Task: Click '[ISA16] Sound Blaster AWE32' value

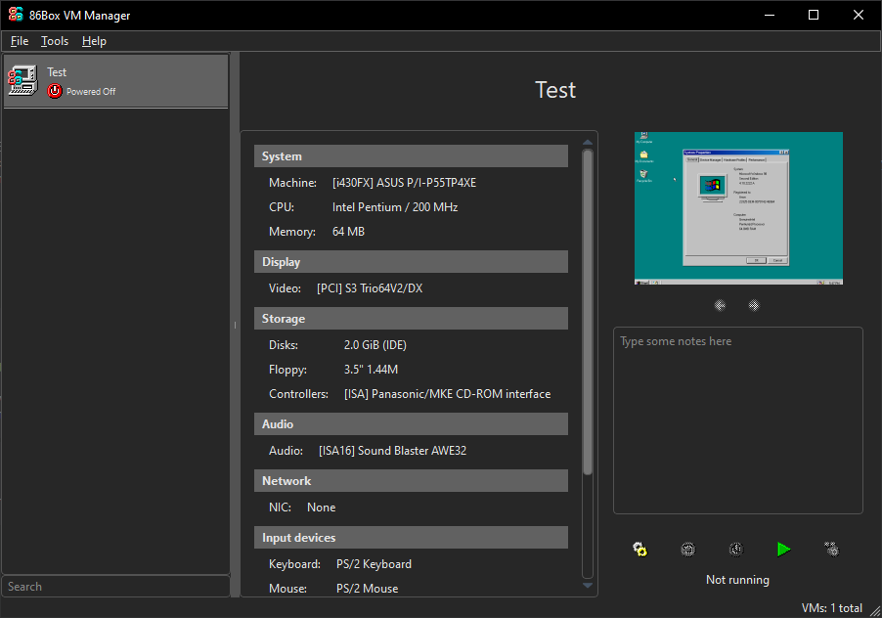Action: 393,451
